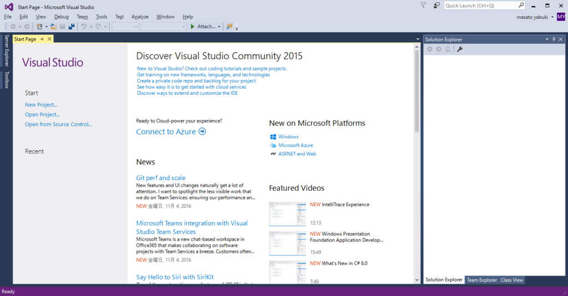Expand the Undo history dropdown arrow
568x296 pixels.
click(90, 27)
